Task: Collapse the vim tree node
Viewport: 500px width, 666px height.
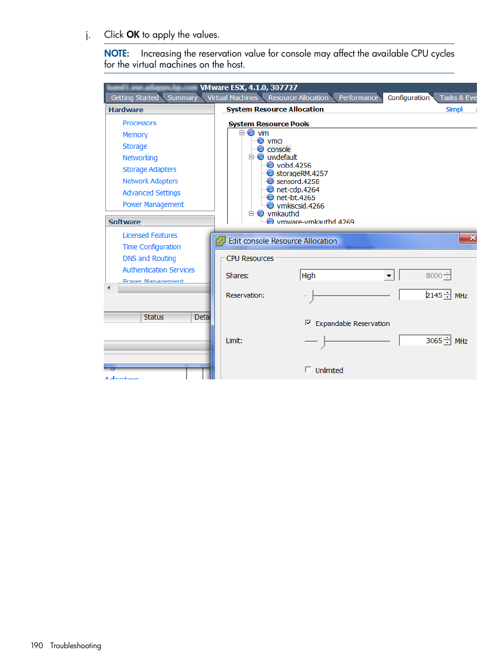Action: click(x=242, y=133)
